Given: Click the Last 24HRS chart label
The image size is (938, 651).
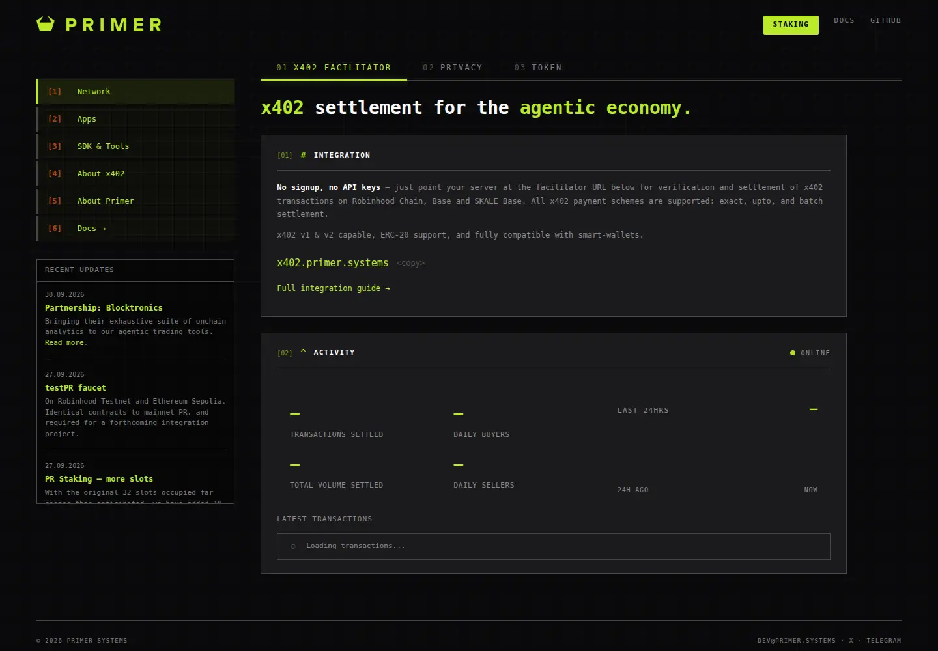Looking at the screenshot, I should click(643, 410).
